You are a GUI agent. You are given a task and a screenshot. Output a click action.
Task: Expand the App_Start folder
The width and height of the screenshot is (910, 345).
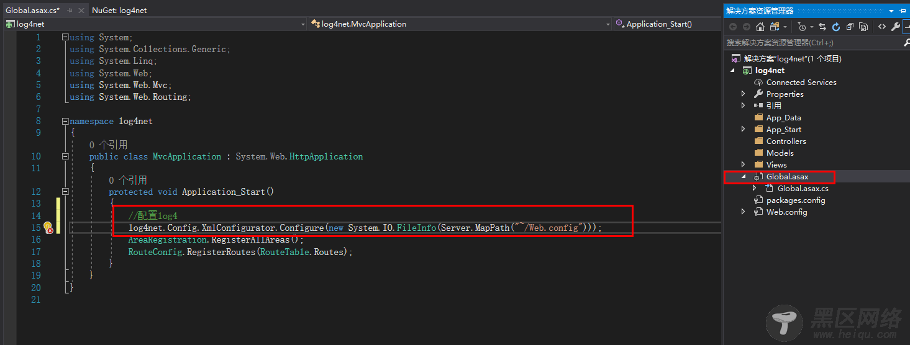pos(744,130)
